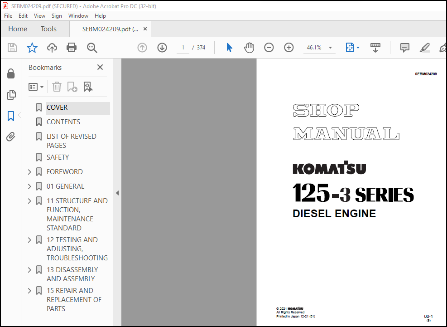The image size is (447, 327).
Task: Expand the FOREWORD bookmark
Action: (29, 171)
